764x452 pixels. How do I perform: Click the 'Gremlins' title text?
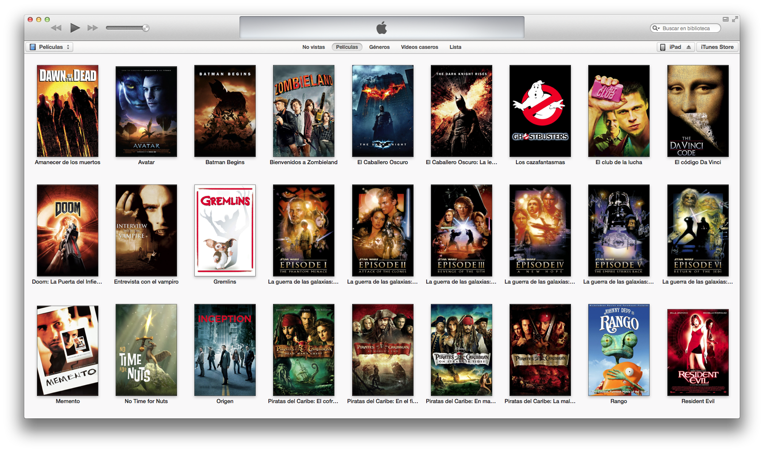225,282
